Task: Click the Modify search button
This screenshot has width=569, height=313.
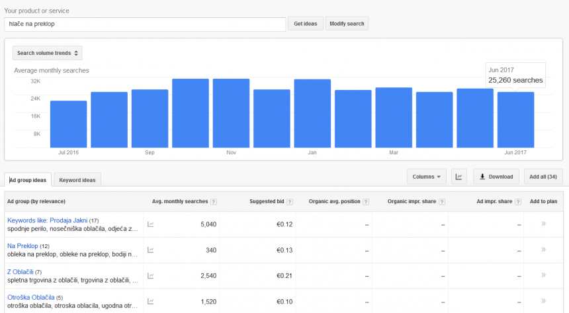Action: [347, 24]
